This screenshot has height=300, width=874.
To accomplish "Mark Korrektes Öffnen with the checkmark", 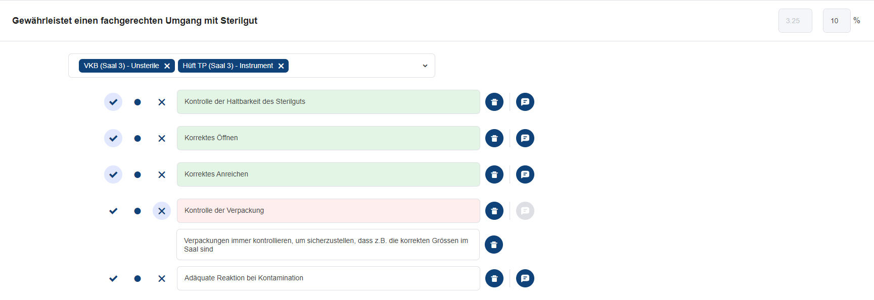I will [x=113, y=138].
